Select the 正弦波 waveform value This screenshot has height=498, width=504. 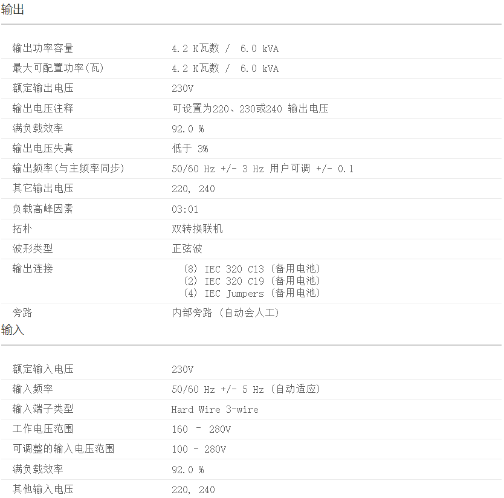click(x=187, y=249)
